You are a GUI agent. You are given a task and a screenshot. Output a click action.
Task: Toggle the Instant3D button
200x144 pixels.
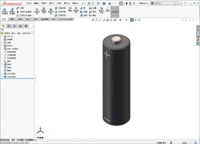pos(115,11)
